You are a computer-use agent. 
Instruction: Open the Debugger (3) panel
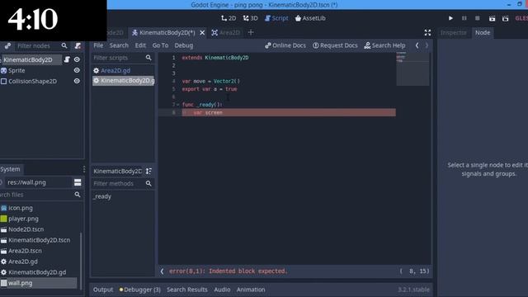pyautogui.click(x=139, y=290)
